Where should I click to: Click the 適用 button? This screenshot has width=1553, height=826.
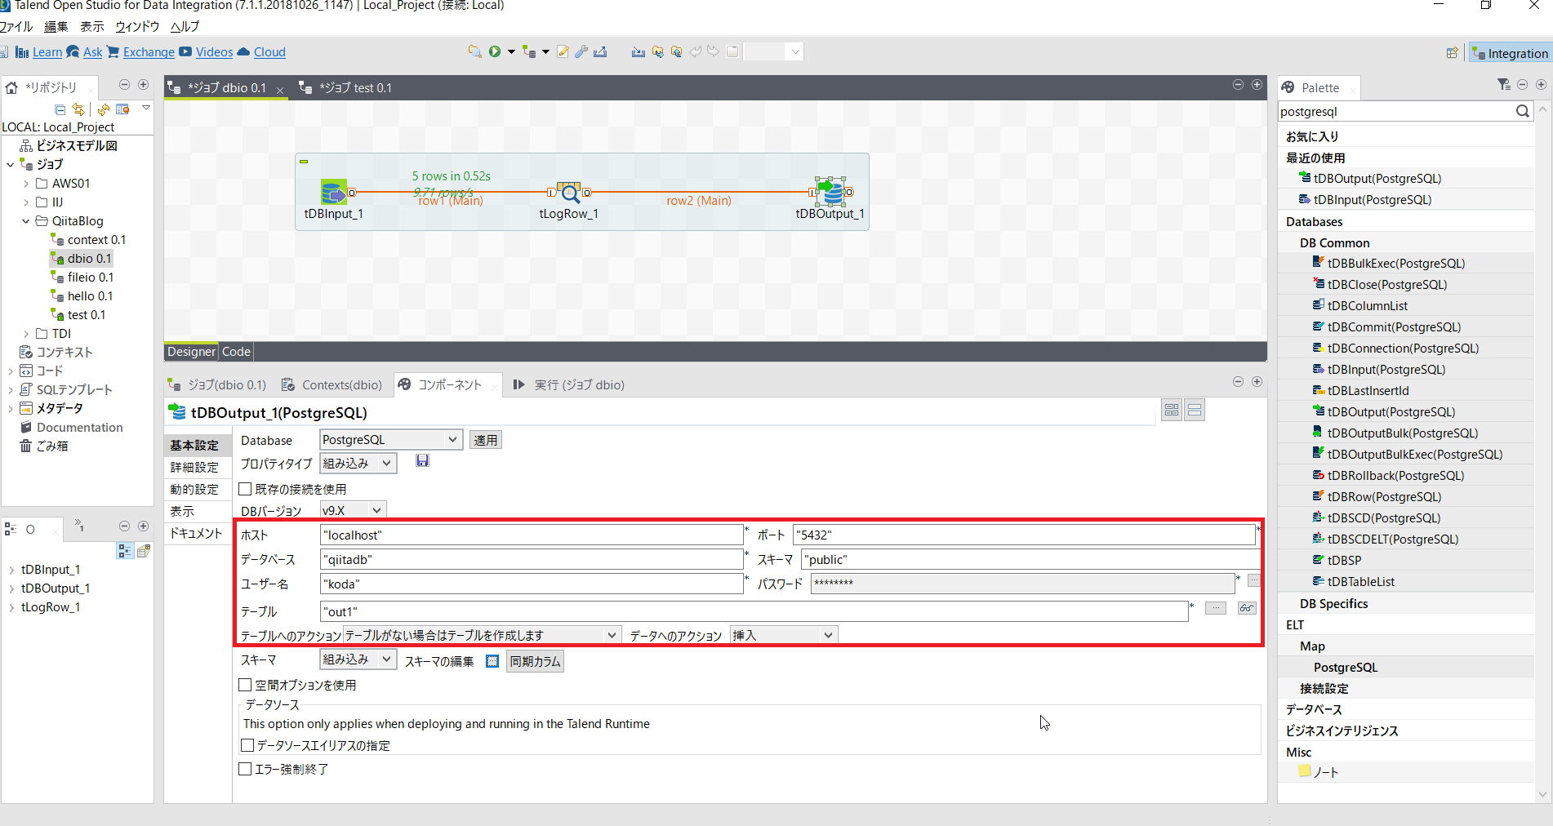[x=485, y=440]
